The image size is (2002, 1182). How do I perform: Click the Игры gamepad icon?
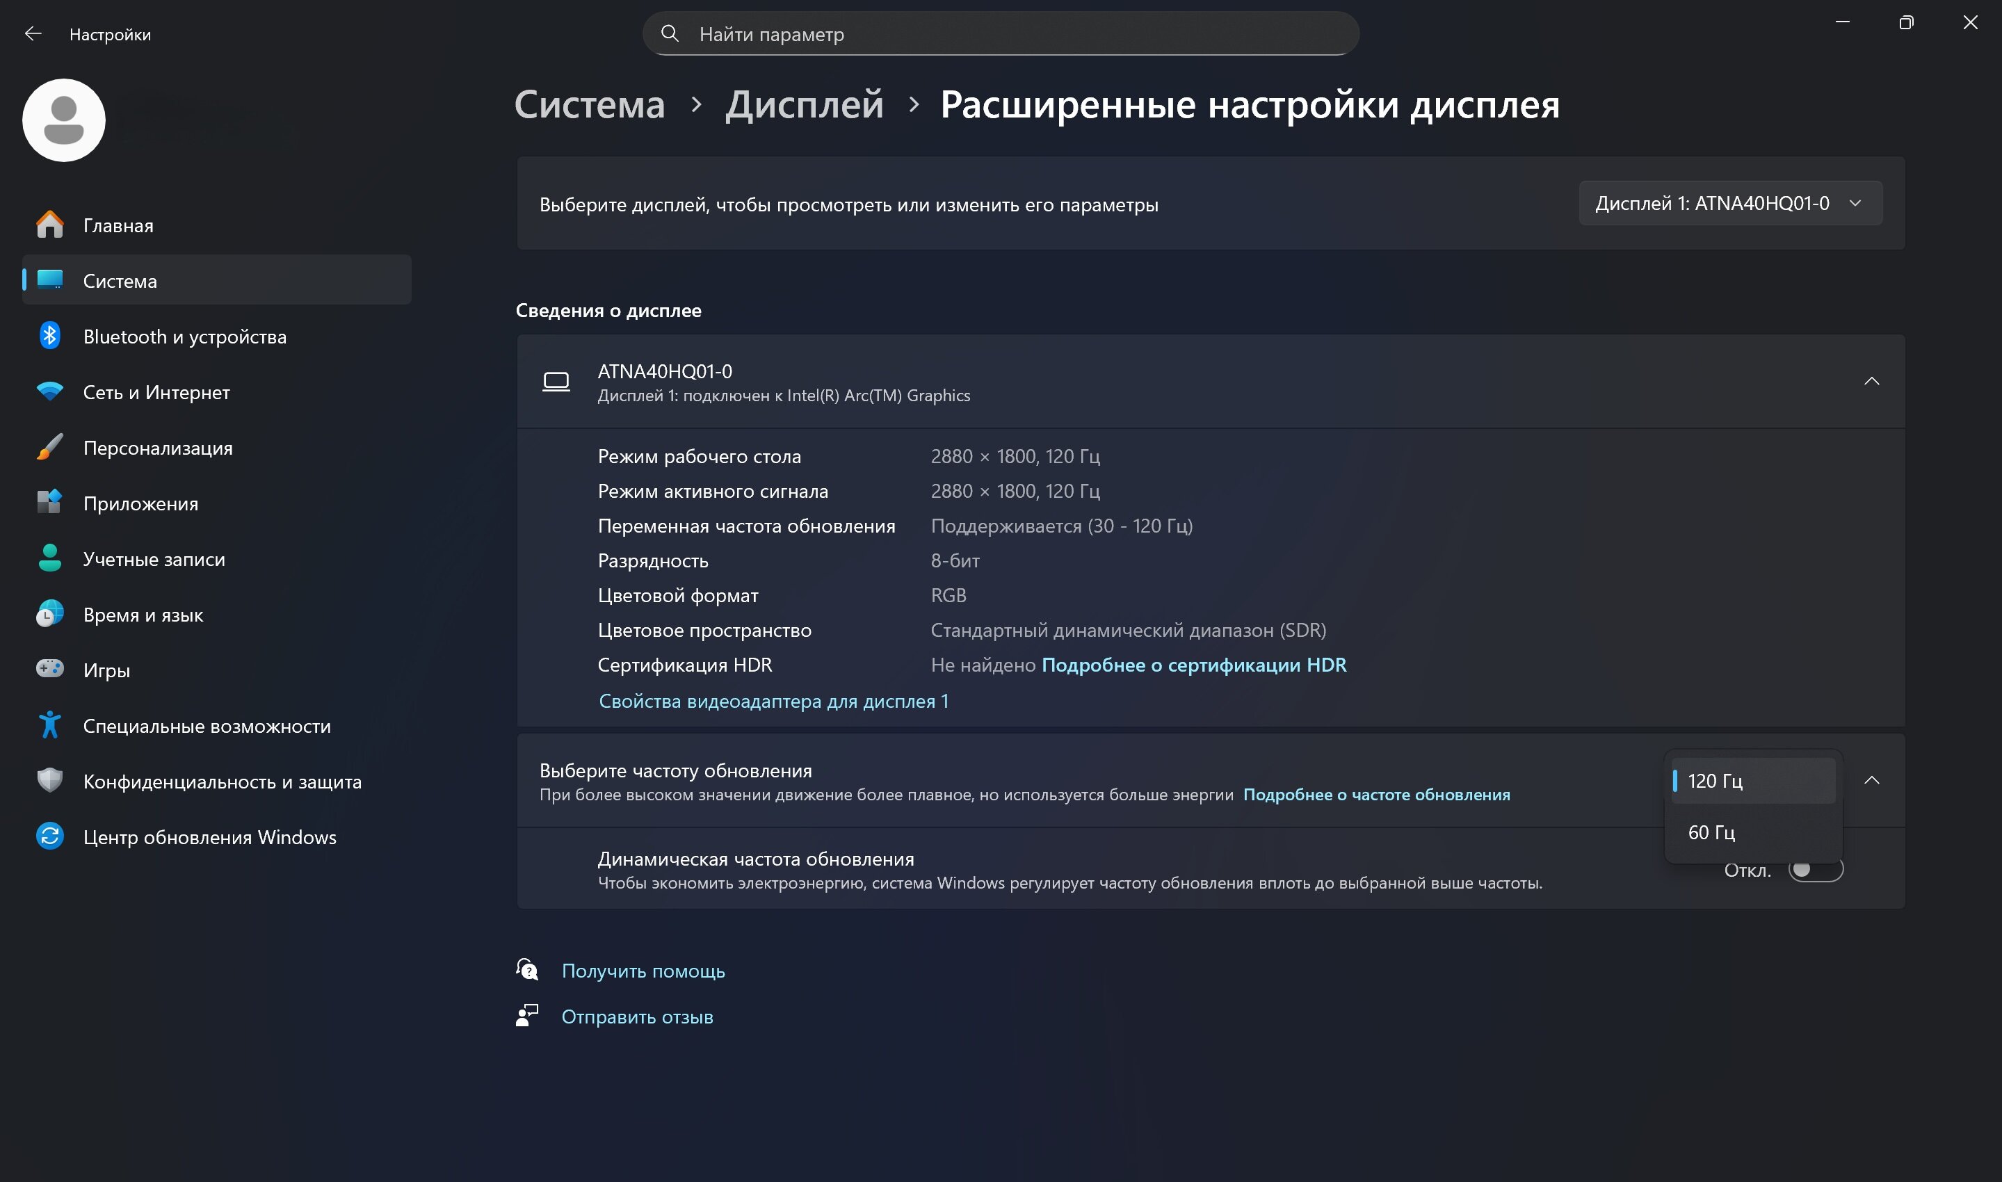tap(49, 670)
